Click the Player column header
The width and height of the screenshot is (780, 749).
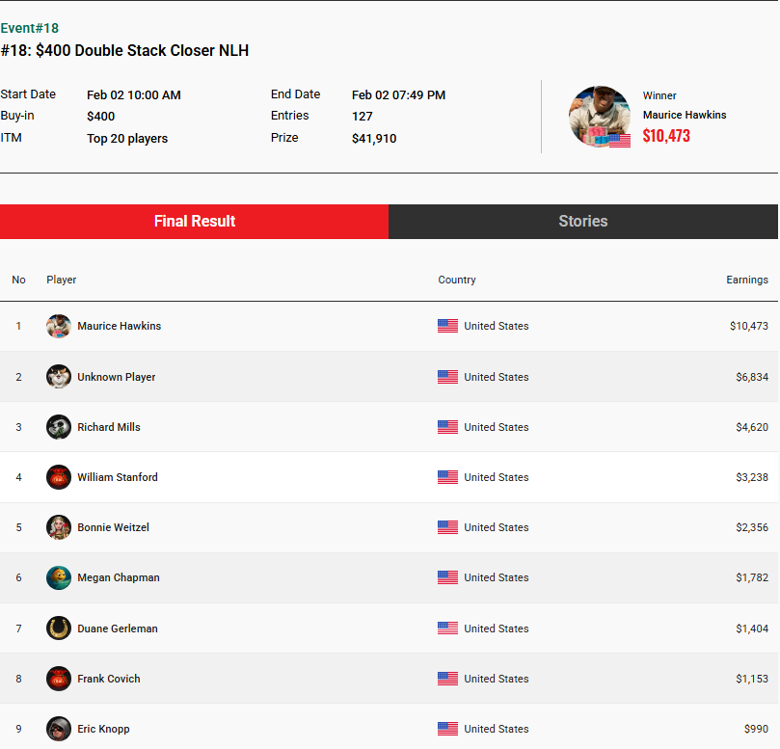point(62,280)
